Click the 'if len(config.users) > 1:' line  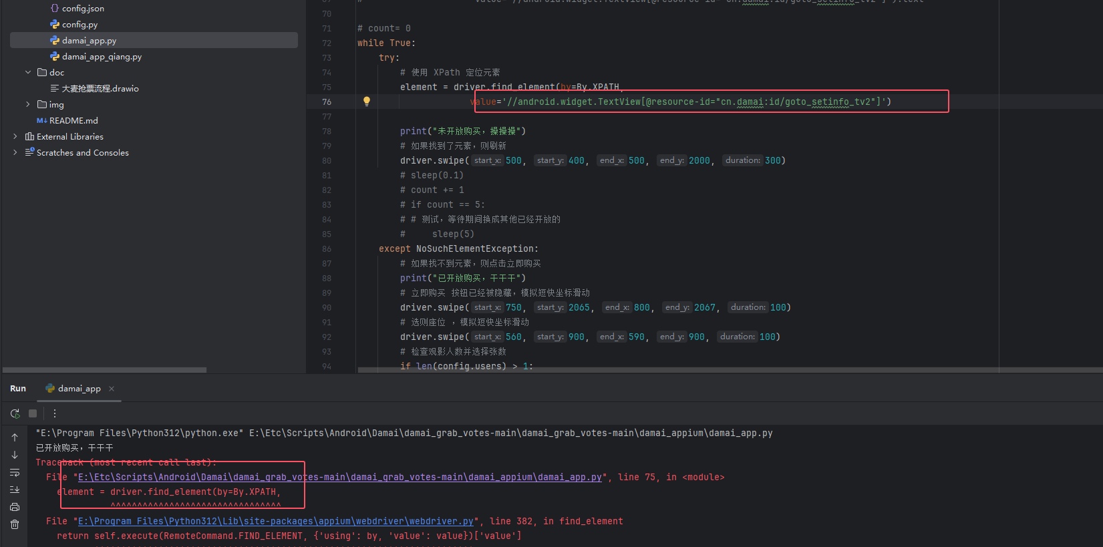click(x=466, y=366)
